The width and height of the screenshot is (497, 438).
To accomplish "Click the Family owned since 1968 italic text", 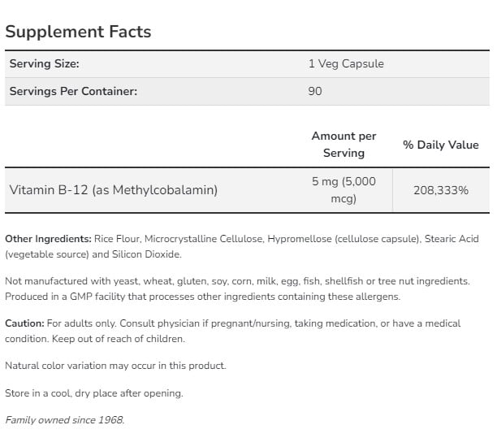I will 65,420.
